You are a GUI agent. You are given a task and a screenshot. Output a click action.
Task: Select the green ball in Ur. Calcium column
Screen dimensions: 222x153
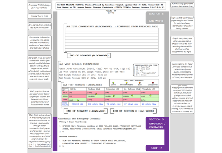point(132,96)
